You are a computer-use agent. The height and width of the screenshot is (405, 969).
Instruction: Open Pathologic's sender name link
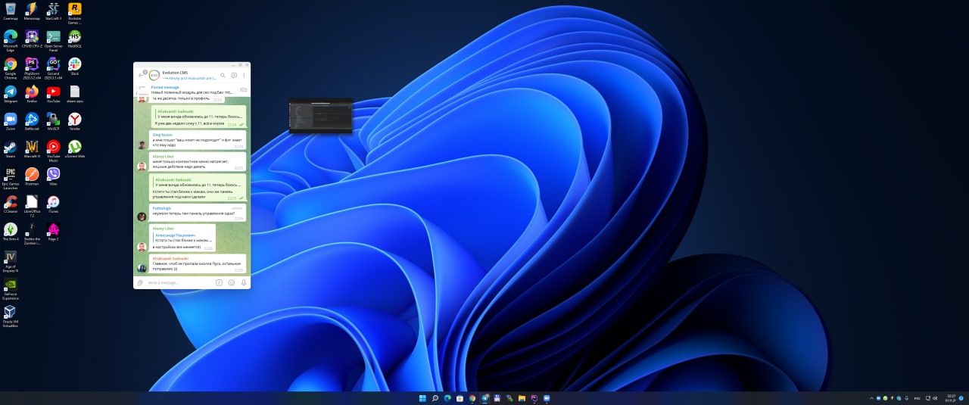click(162, 207)
